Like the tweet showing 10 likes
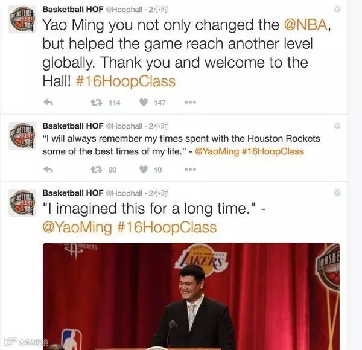 click(x=144, y=170)
